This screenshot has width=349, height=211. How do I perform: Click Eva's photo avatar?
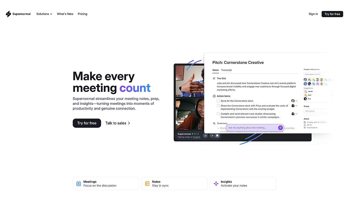tap(305, 99)
